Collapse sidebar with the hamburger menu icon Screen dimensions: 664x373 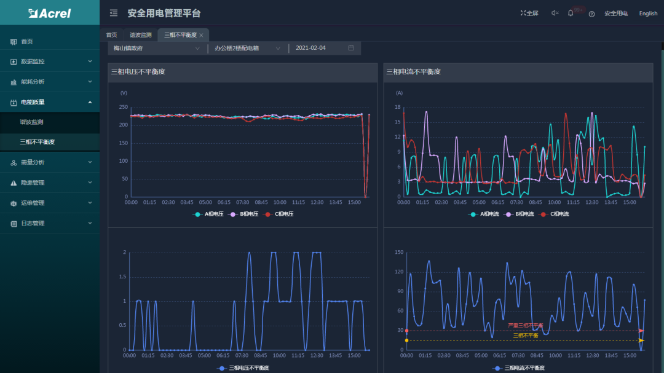113,13
